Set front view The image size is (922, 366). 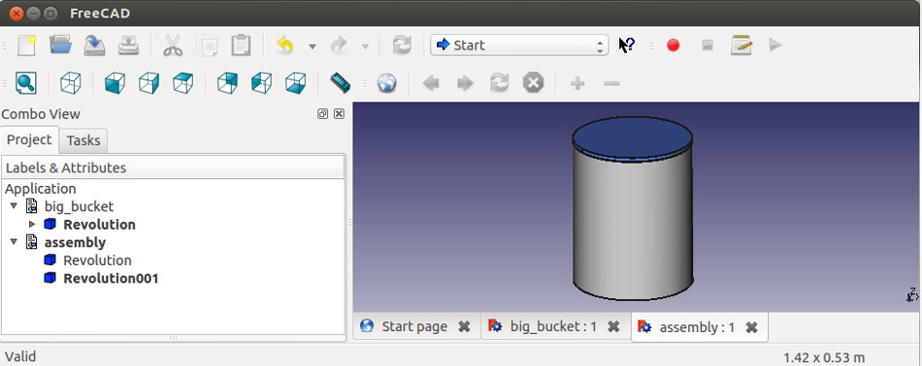115,83
